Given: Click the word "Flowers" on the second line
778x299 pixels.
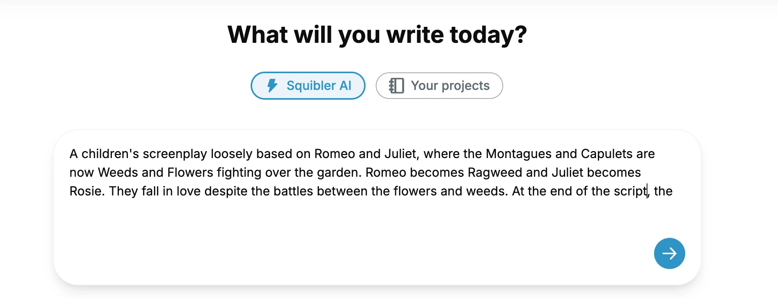Looking at the screenshot, I should 190,172.
